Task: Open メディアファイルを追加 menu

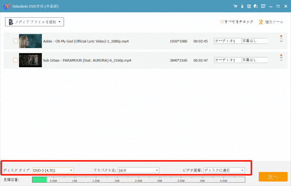Action: (x=35, y=22)
